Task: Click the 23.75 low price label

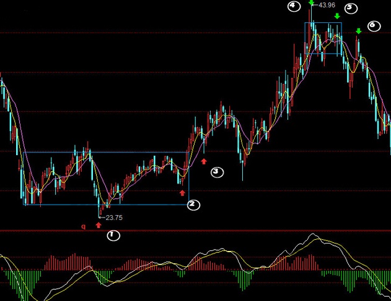Action: 114,218
